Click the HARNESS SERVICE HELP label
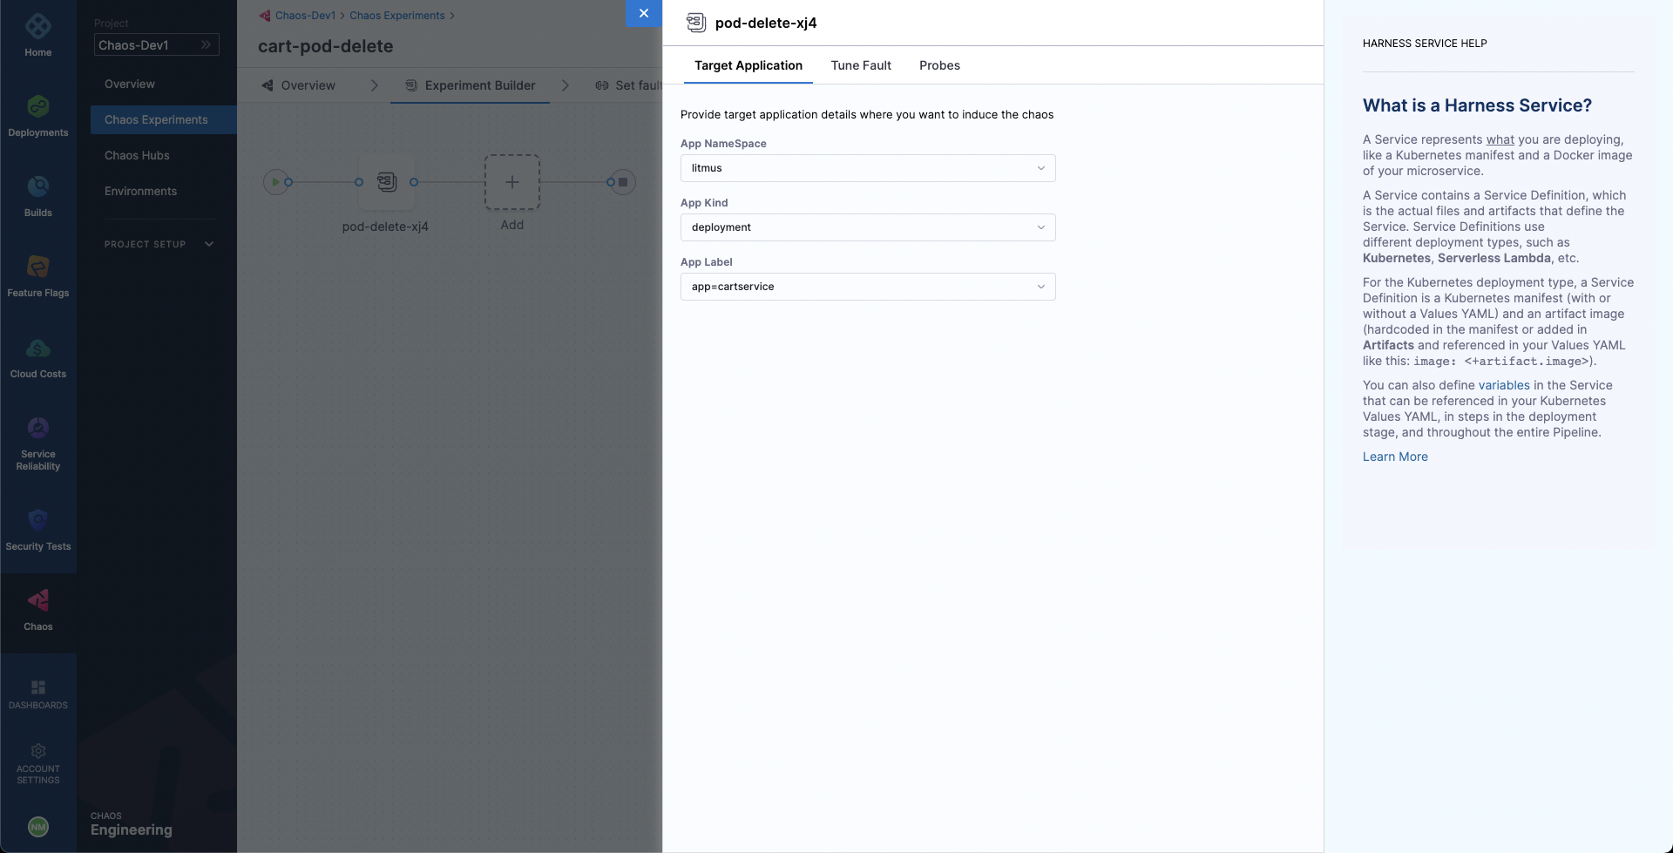The height and width of the screenshot is (853, 1673). [x=1425, y=43]
